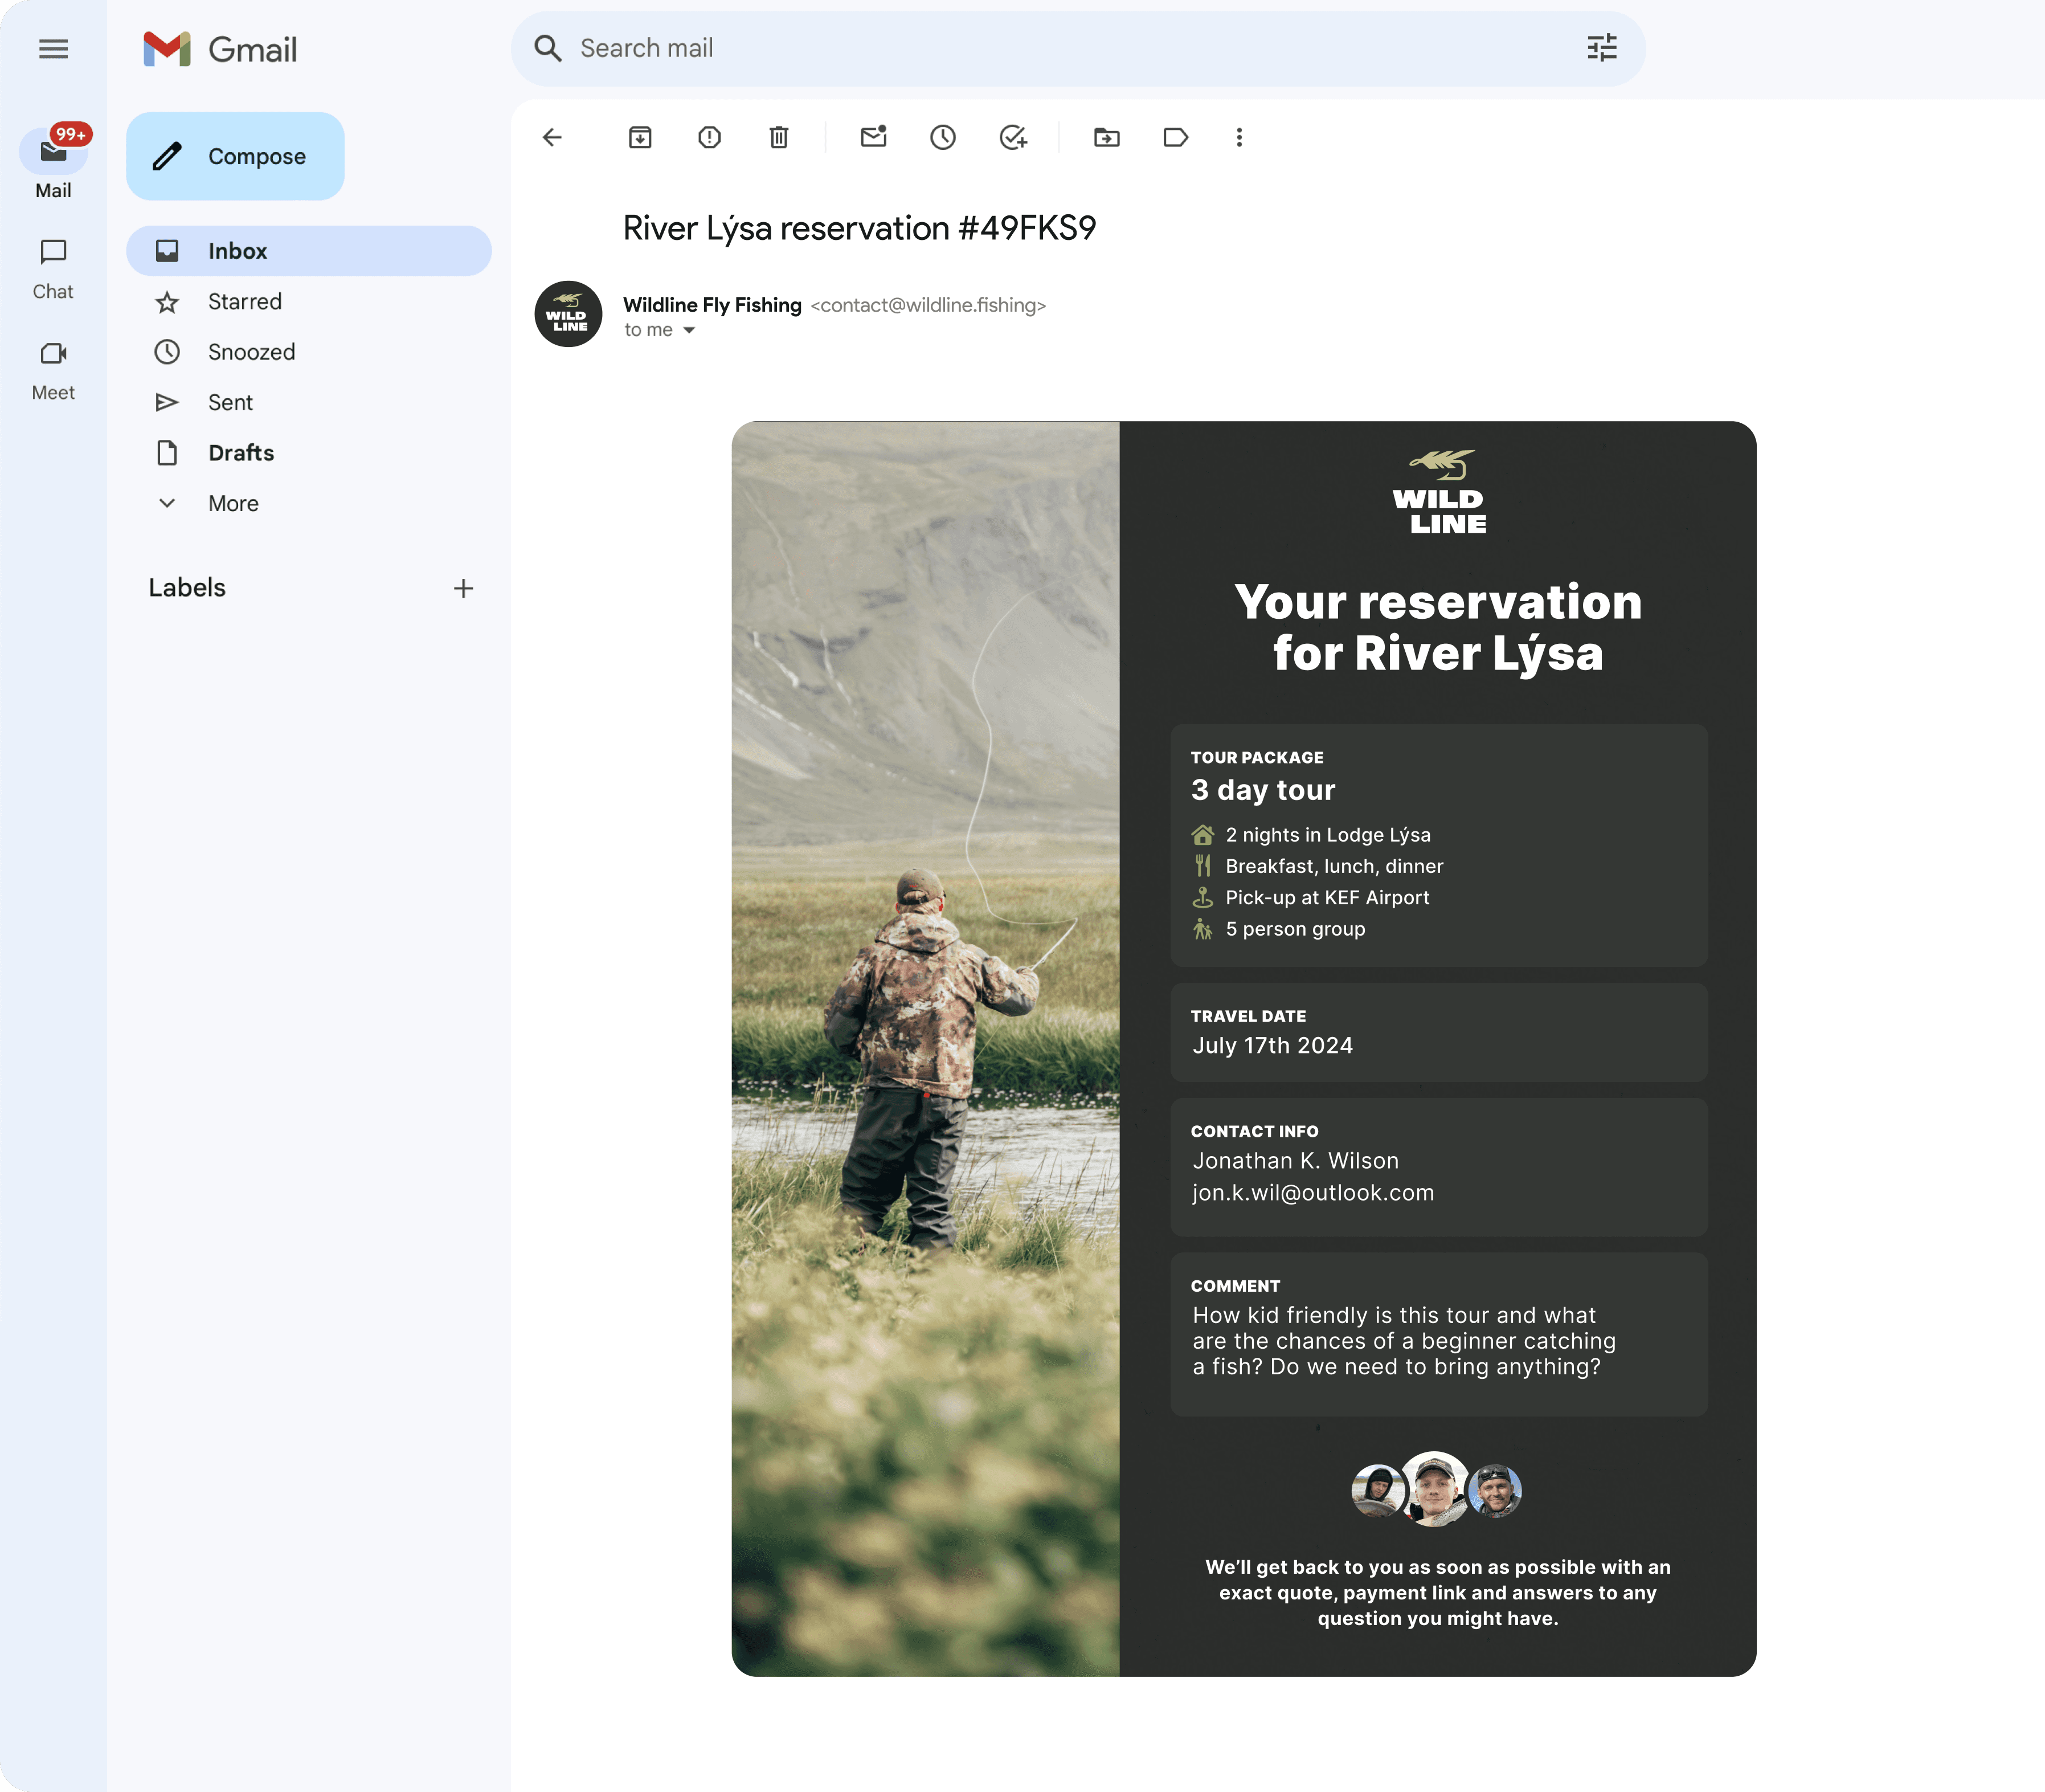Screen dimensions: 2045x1792
Task: Archive this email via toolbar icon
Action: click(640, 137)
